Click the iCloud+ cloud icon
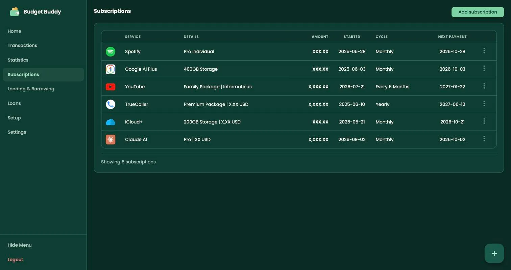This screenshot has width=511, height=270. tap(111, 122)
